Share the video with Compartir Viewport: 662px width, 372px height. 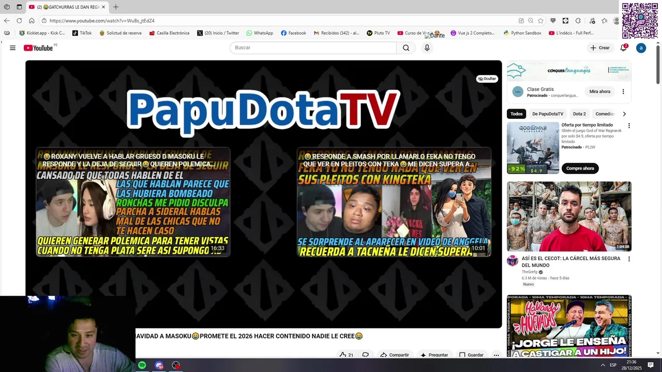coord(395,355)
